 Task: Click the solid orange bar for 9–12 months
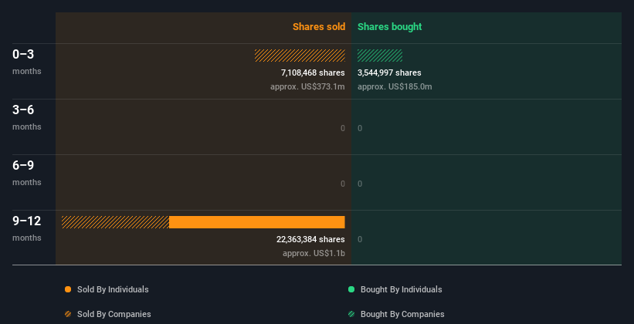click(x=256, y=222)
